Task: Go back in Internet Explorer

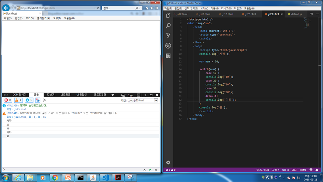Action: pyautogui.click(x=6, y=8)
